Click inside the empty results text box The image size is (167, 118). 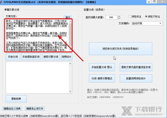pyautogui.click(x=37, y=77)
